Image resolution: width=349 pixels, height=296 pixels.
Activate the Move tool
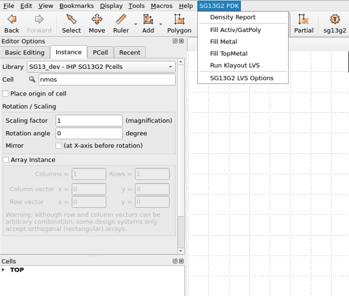97,24
